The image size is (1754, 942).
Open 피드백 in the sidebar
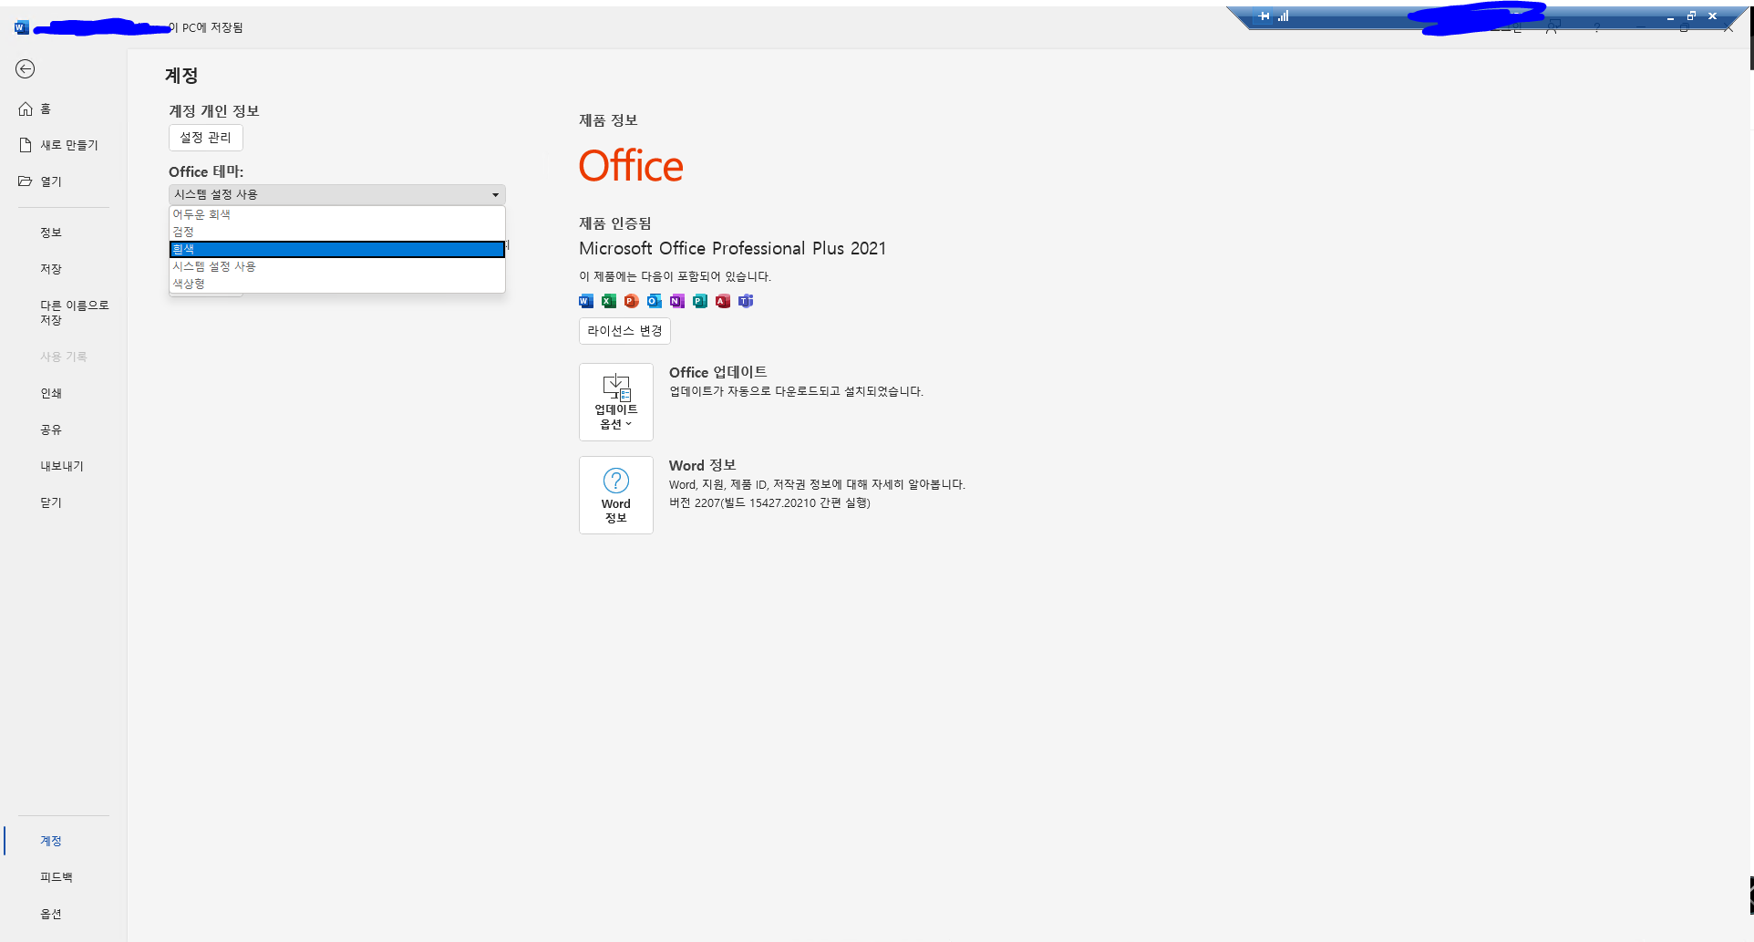[57, 877]
